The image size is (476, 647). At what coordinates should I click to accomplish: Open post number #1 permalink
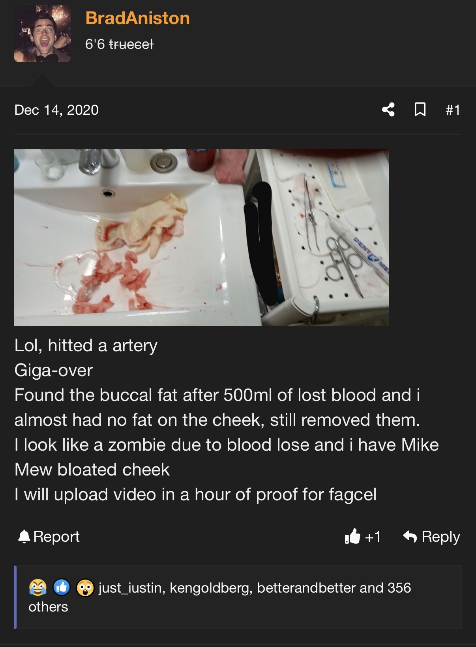(x=453, y=110)
